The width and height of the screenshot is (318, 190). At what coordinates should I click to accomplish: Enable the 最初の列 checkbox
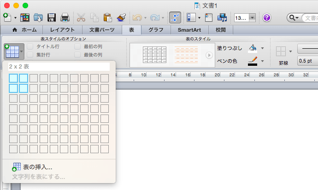pyautogui.click(x=77, y=46)
